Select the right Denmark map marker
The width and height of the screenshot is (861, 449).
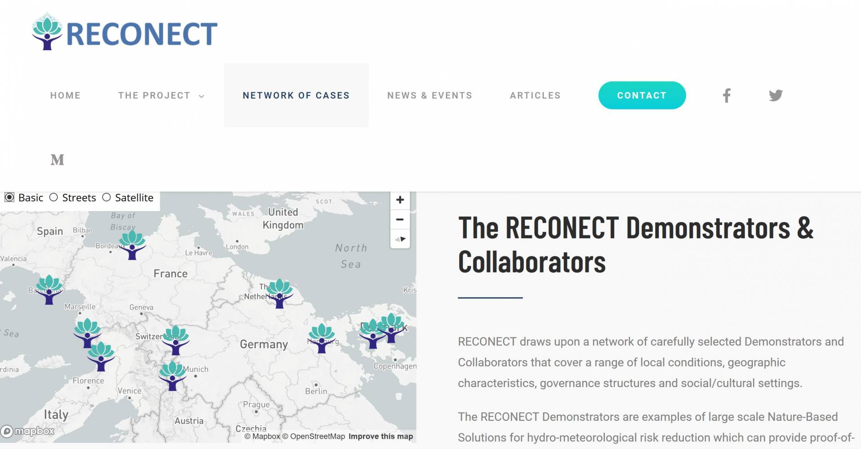(391, 328)
